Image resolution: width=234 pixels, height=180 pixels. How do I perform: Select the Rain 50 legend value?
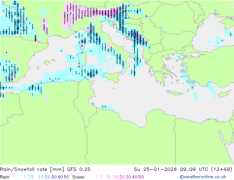tap(66, 177)
